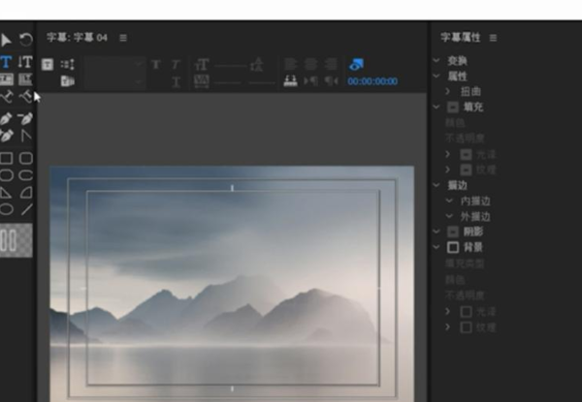Expand 光泽 options under 填充
This screenshot has width=582, height=402.
click(x=447, y=154)
